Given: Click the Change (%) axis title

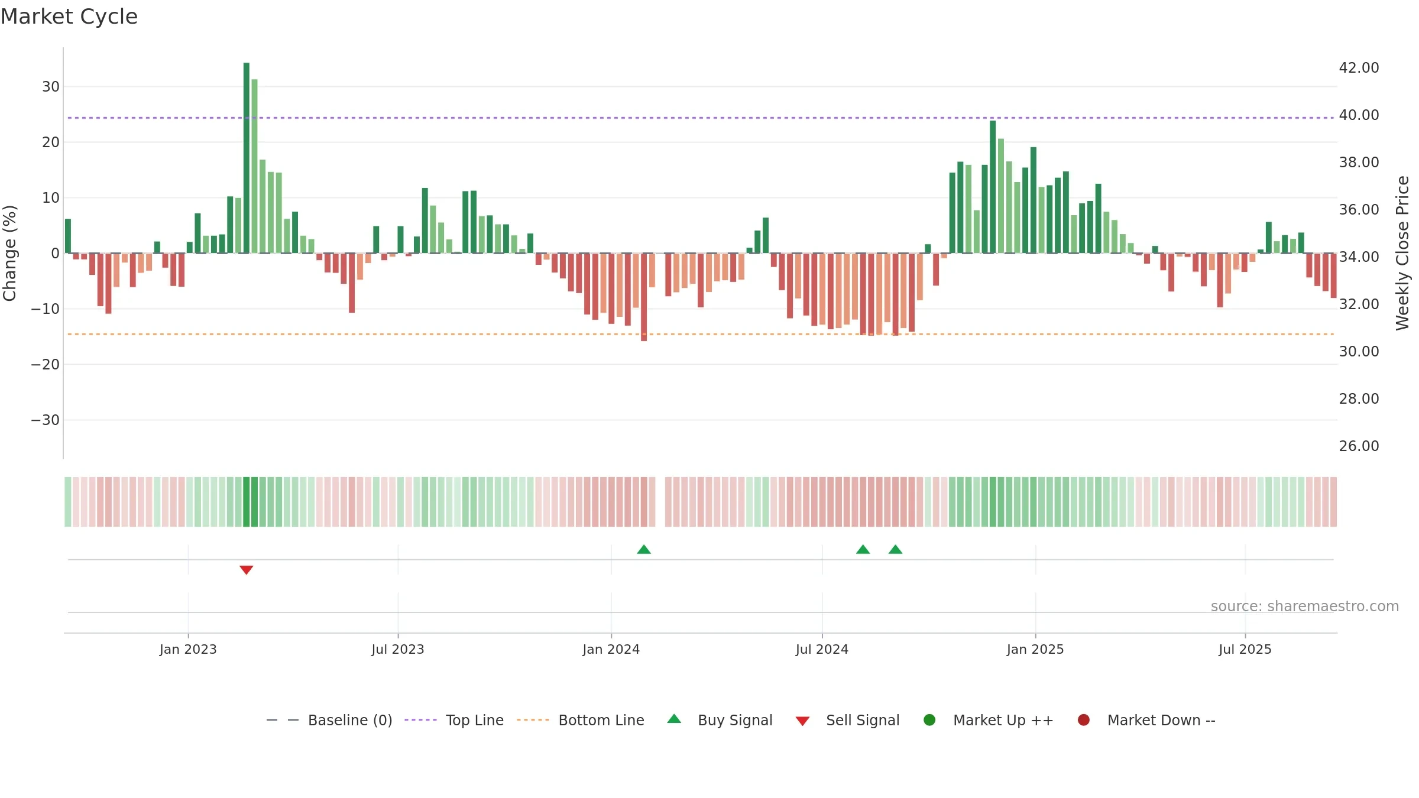Looking at the screenshot, I should pos(9,253).
